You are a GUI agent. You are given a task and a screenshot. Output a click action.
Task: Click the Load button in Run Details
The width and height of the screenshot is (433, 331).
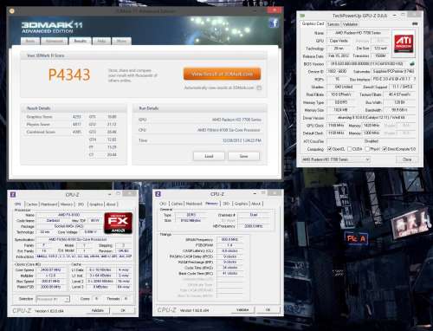(x=209, y=156)
